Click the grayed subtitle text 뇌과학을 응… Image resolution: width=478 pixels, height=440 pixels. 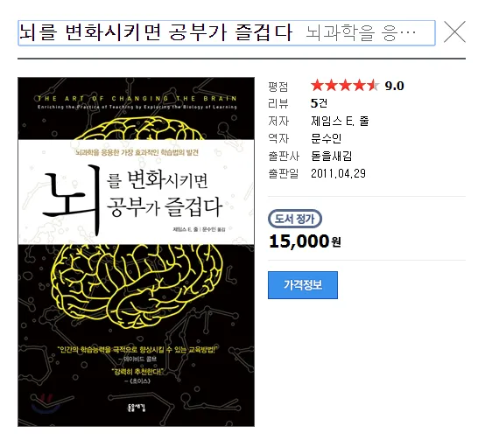pos(361,33)
